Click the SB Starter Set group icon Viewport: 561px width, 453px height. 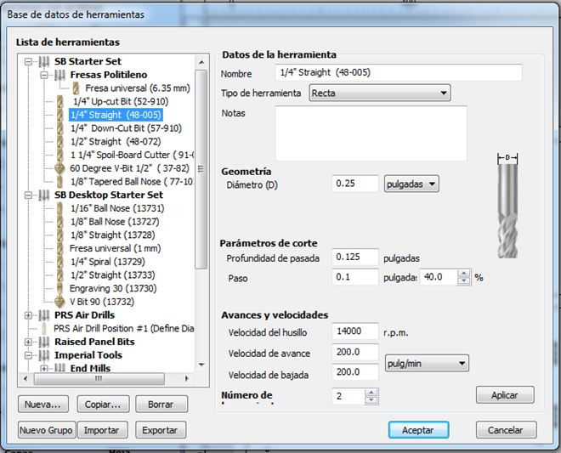point(44,61)
